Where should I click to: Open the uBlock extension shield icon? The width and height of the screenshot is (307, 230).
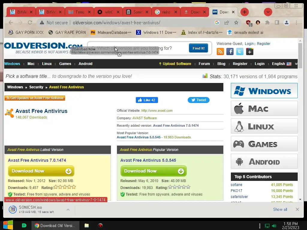coord(249,23)
